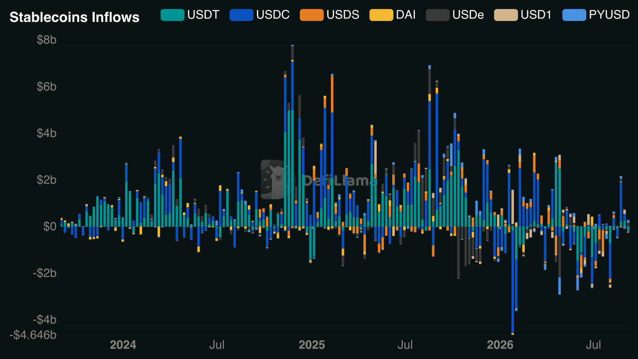Image resolution: width=638 pixels, height=359 pixels.
Task: Toggle the USDS legend swatch
Action: [312, 15]
